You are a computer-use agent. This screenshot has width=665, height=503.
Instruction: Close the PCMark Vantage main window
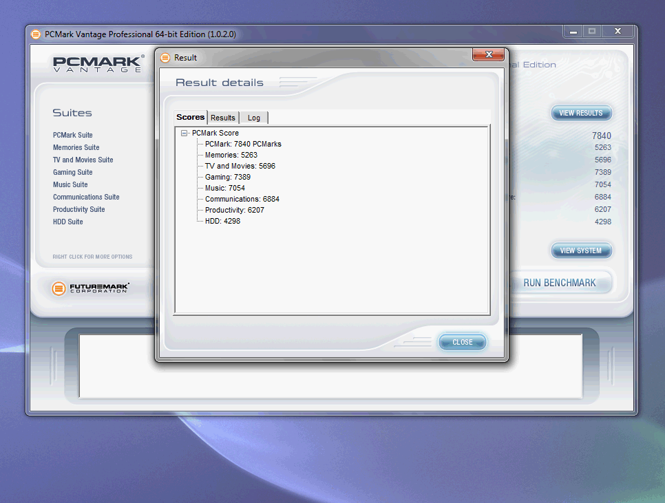617,32
